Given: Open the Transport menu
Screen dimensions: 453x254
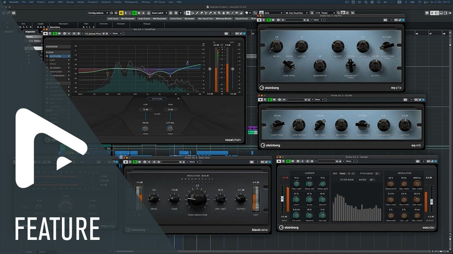Looking at the screenshot, I should (x=93, y=2).
